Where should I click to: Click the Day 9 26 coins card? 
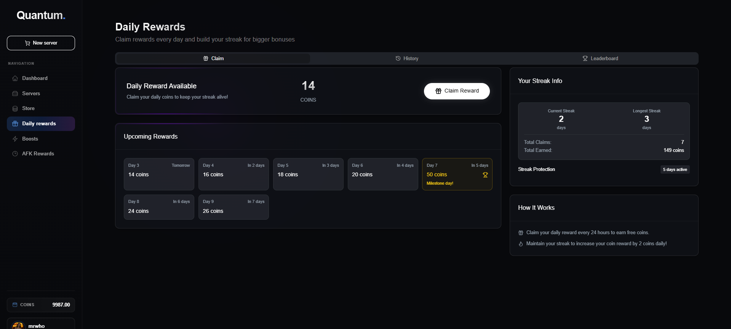234,207
